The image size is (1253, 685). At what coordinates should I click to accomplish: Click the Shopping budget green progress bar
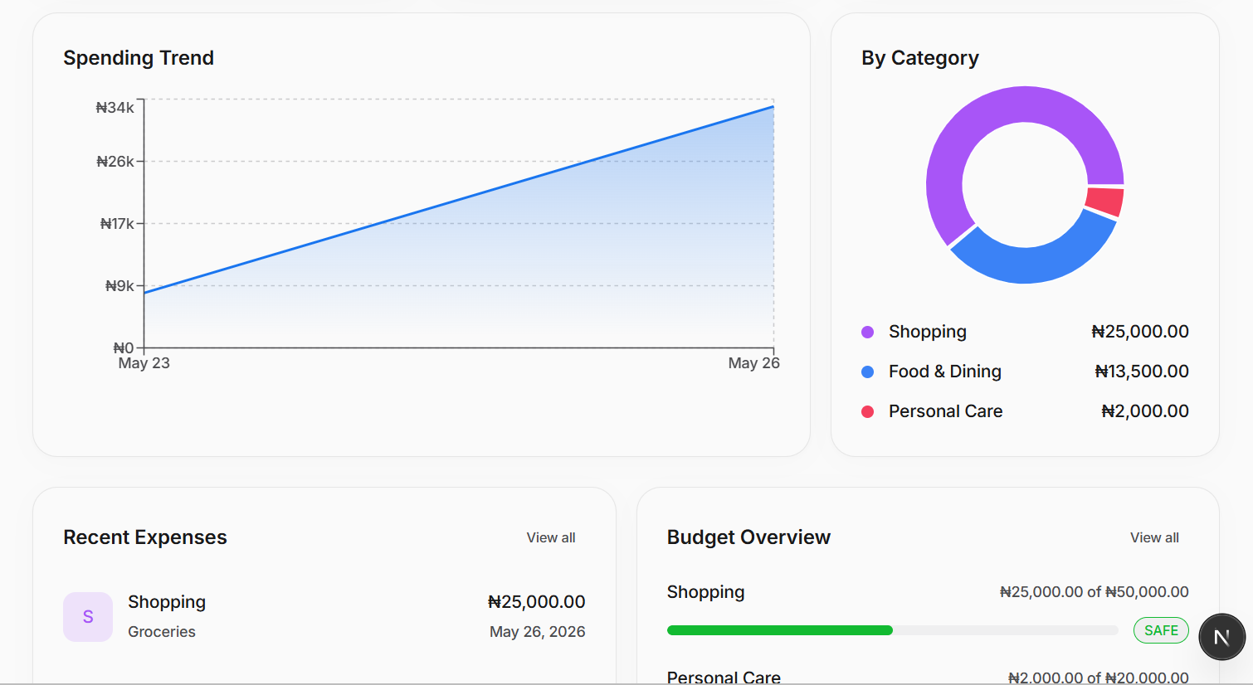point(780,630)
